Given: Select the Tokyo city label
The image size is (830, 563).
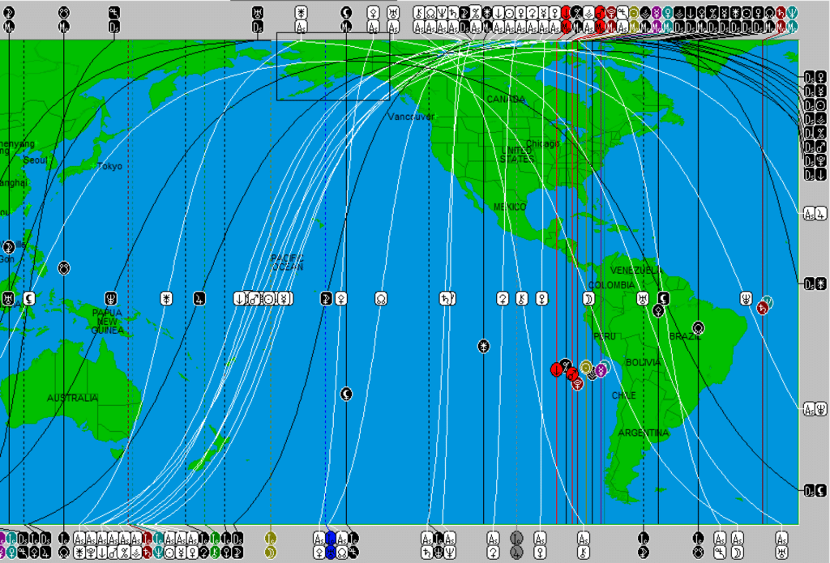Looking at the screenshot, I should tap(109, 166).
